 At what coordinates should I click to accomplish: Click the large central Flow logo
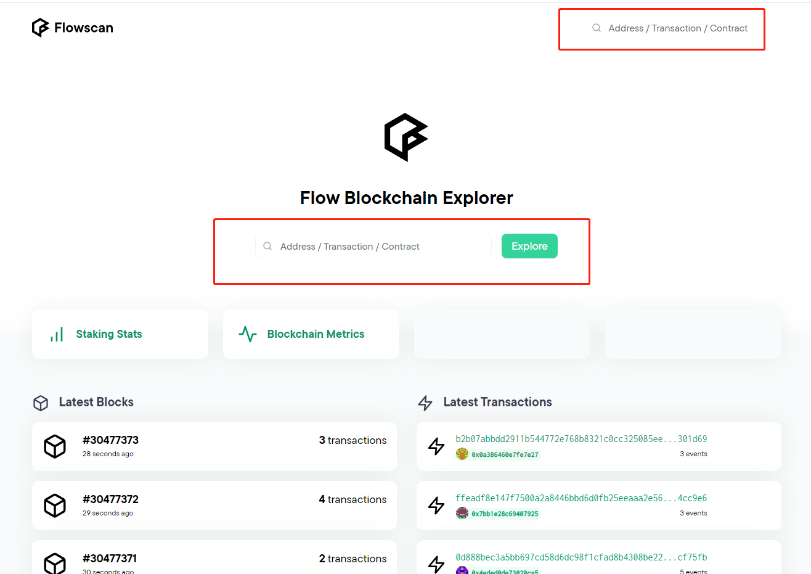coord(405,137)
